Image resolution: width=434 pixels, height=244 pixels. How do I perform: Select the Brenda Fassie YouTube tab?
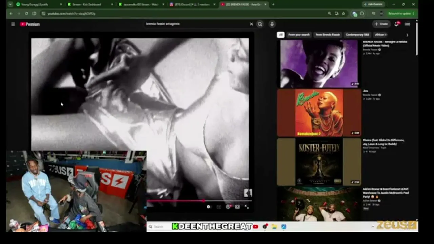point(243,4)
